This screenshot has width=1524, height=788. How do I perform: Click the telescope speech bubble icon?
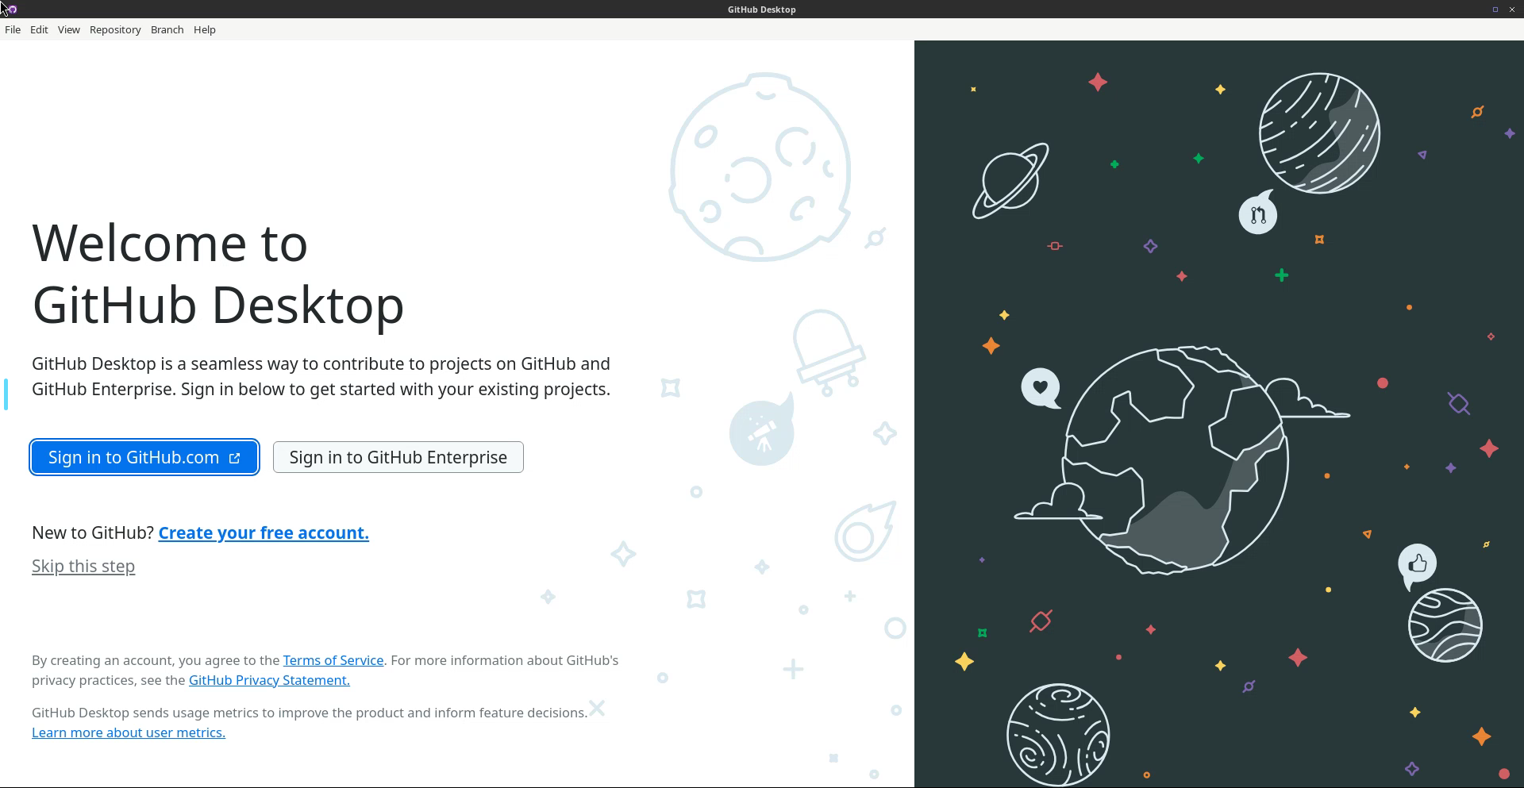761,433
